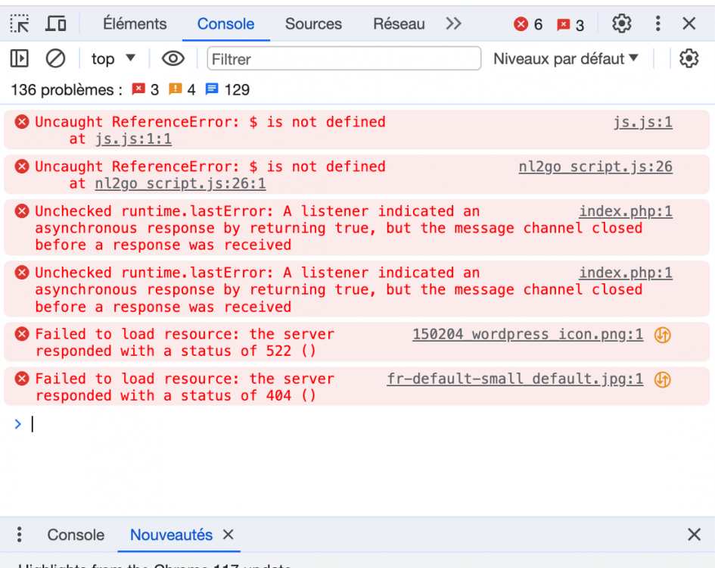715x568 pixels.
Task: Open the js.js:1 source link
Action: click(x=643, y=122)
